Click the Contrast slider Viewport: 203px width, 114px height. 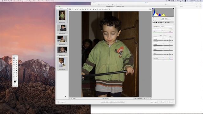tap(163, 40)
